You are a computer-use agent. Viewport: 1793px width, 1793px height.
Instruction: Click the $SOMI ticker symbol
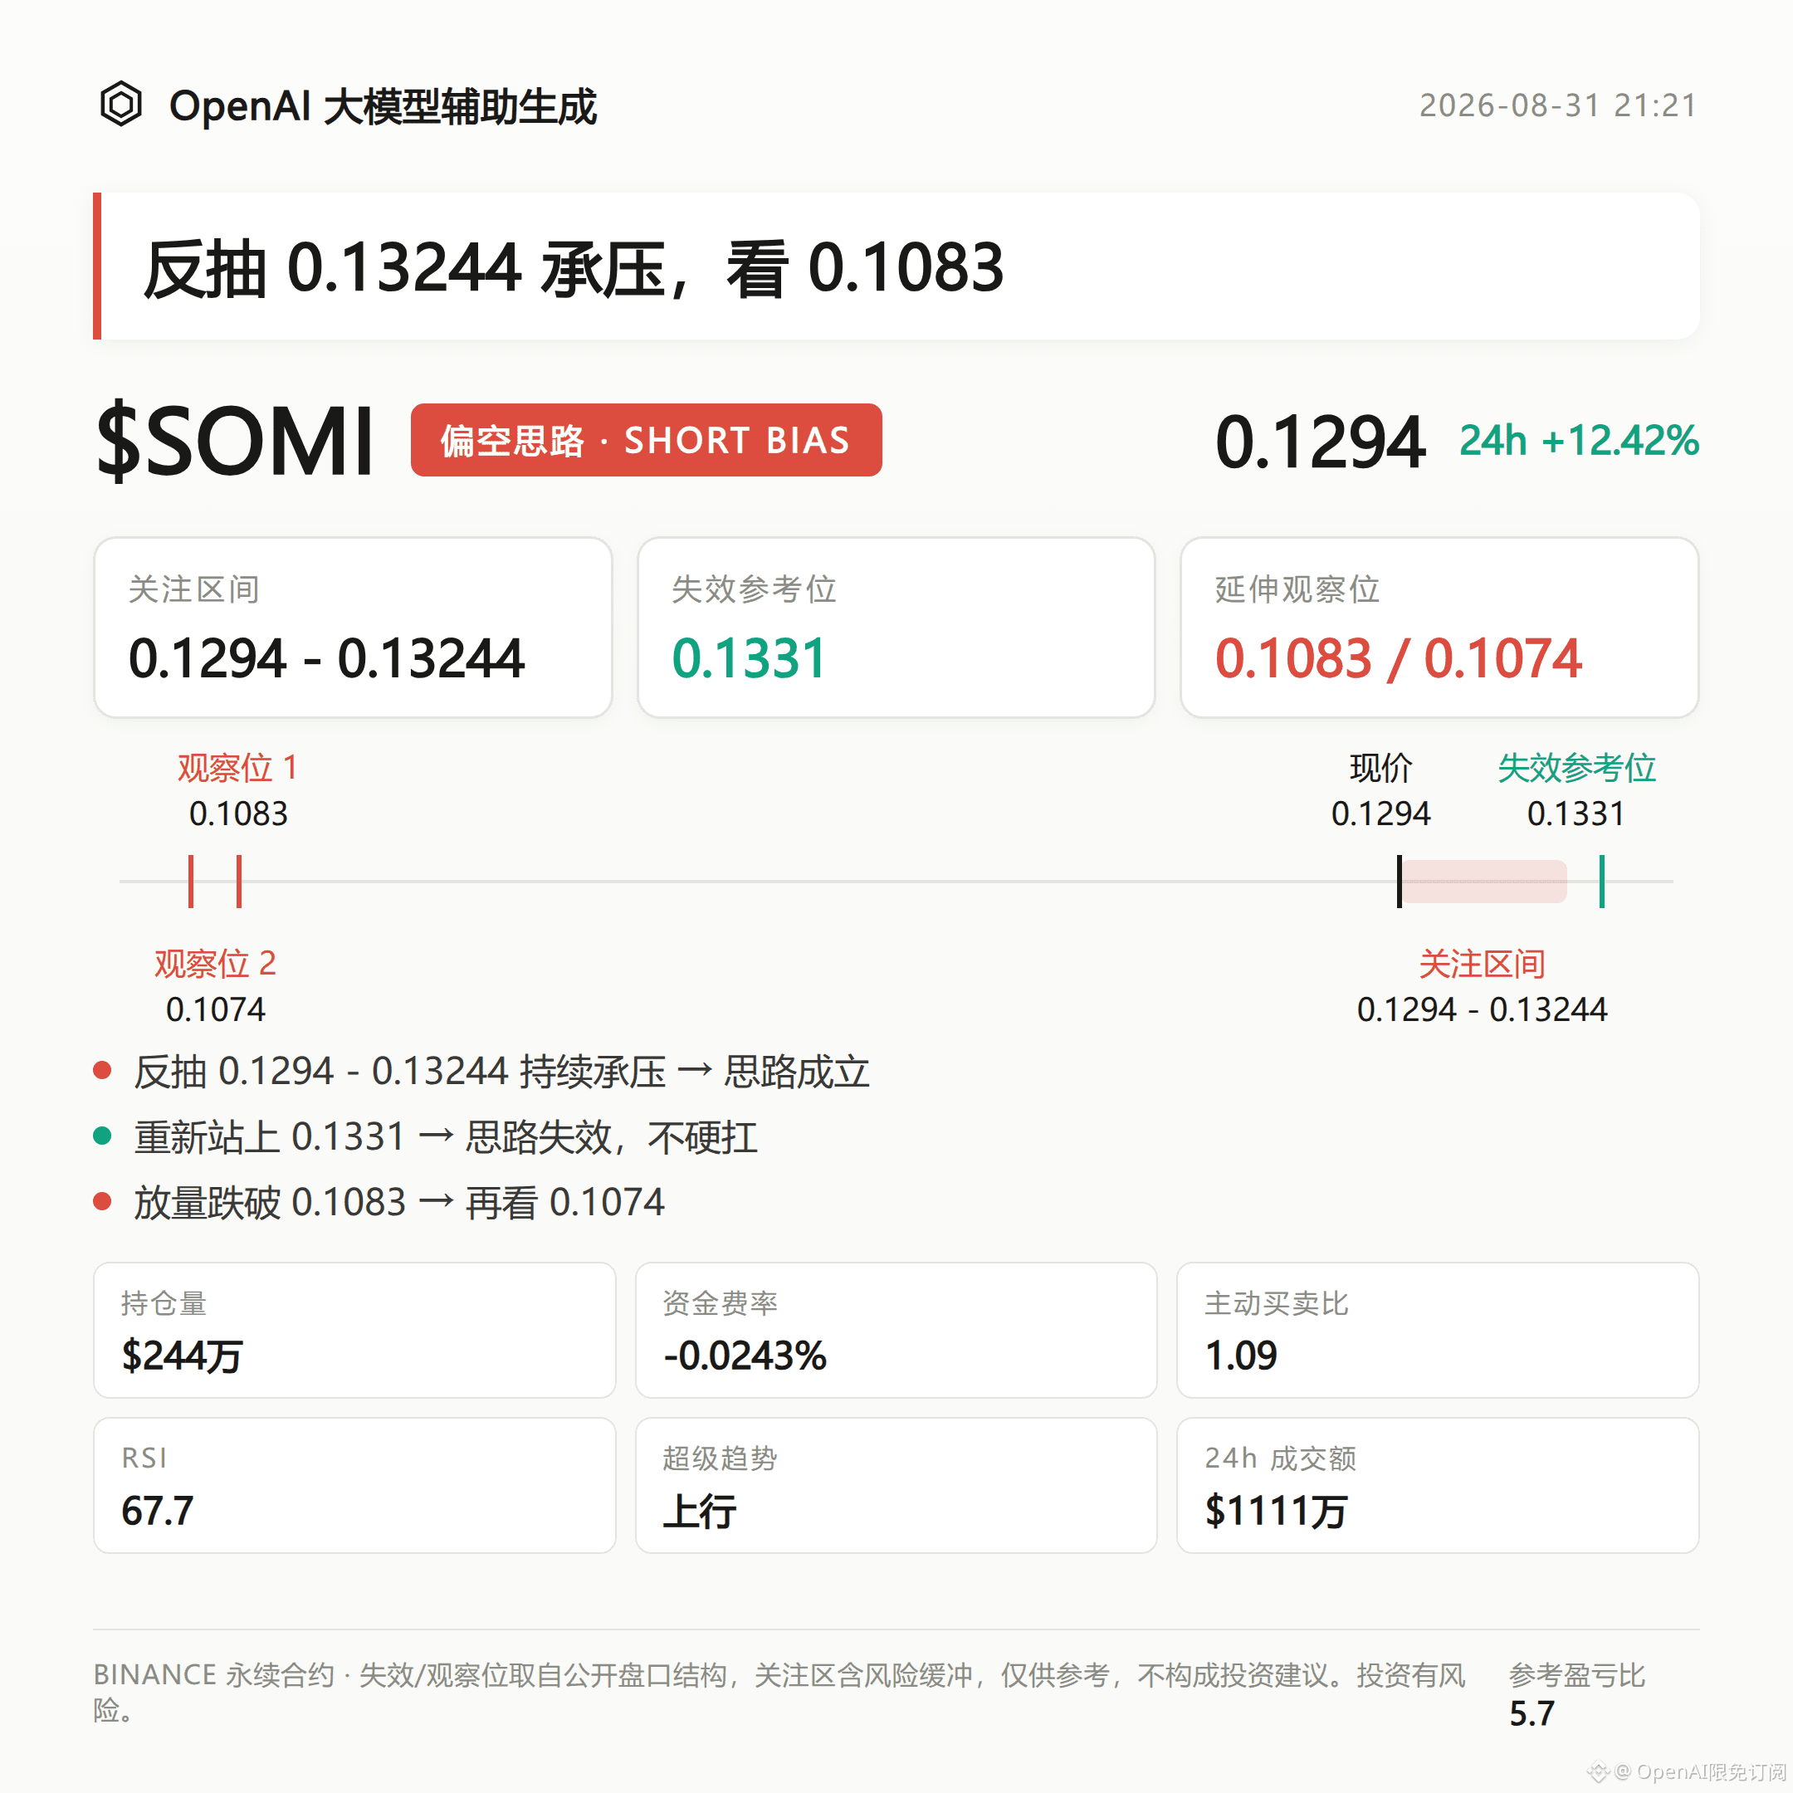coord(235,442)
